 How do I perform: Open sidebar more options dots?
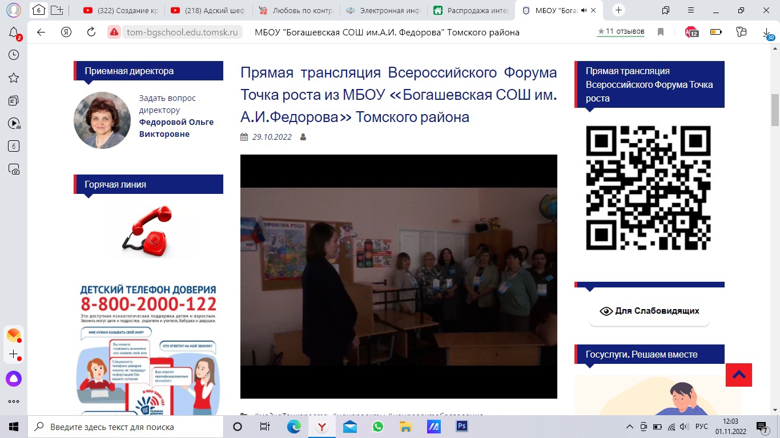click(14, 401)
